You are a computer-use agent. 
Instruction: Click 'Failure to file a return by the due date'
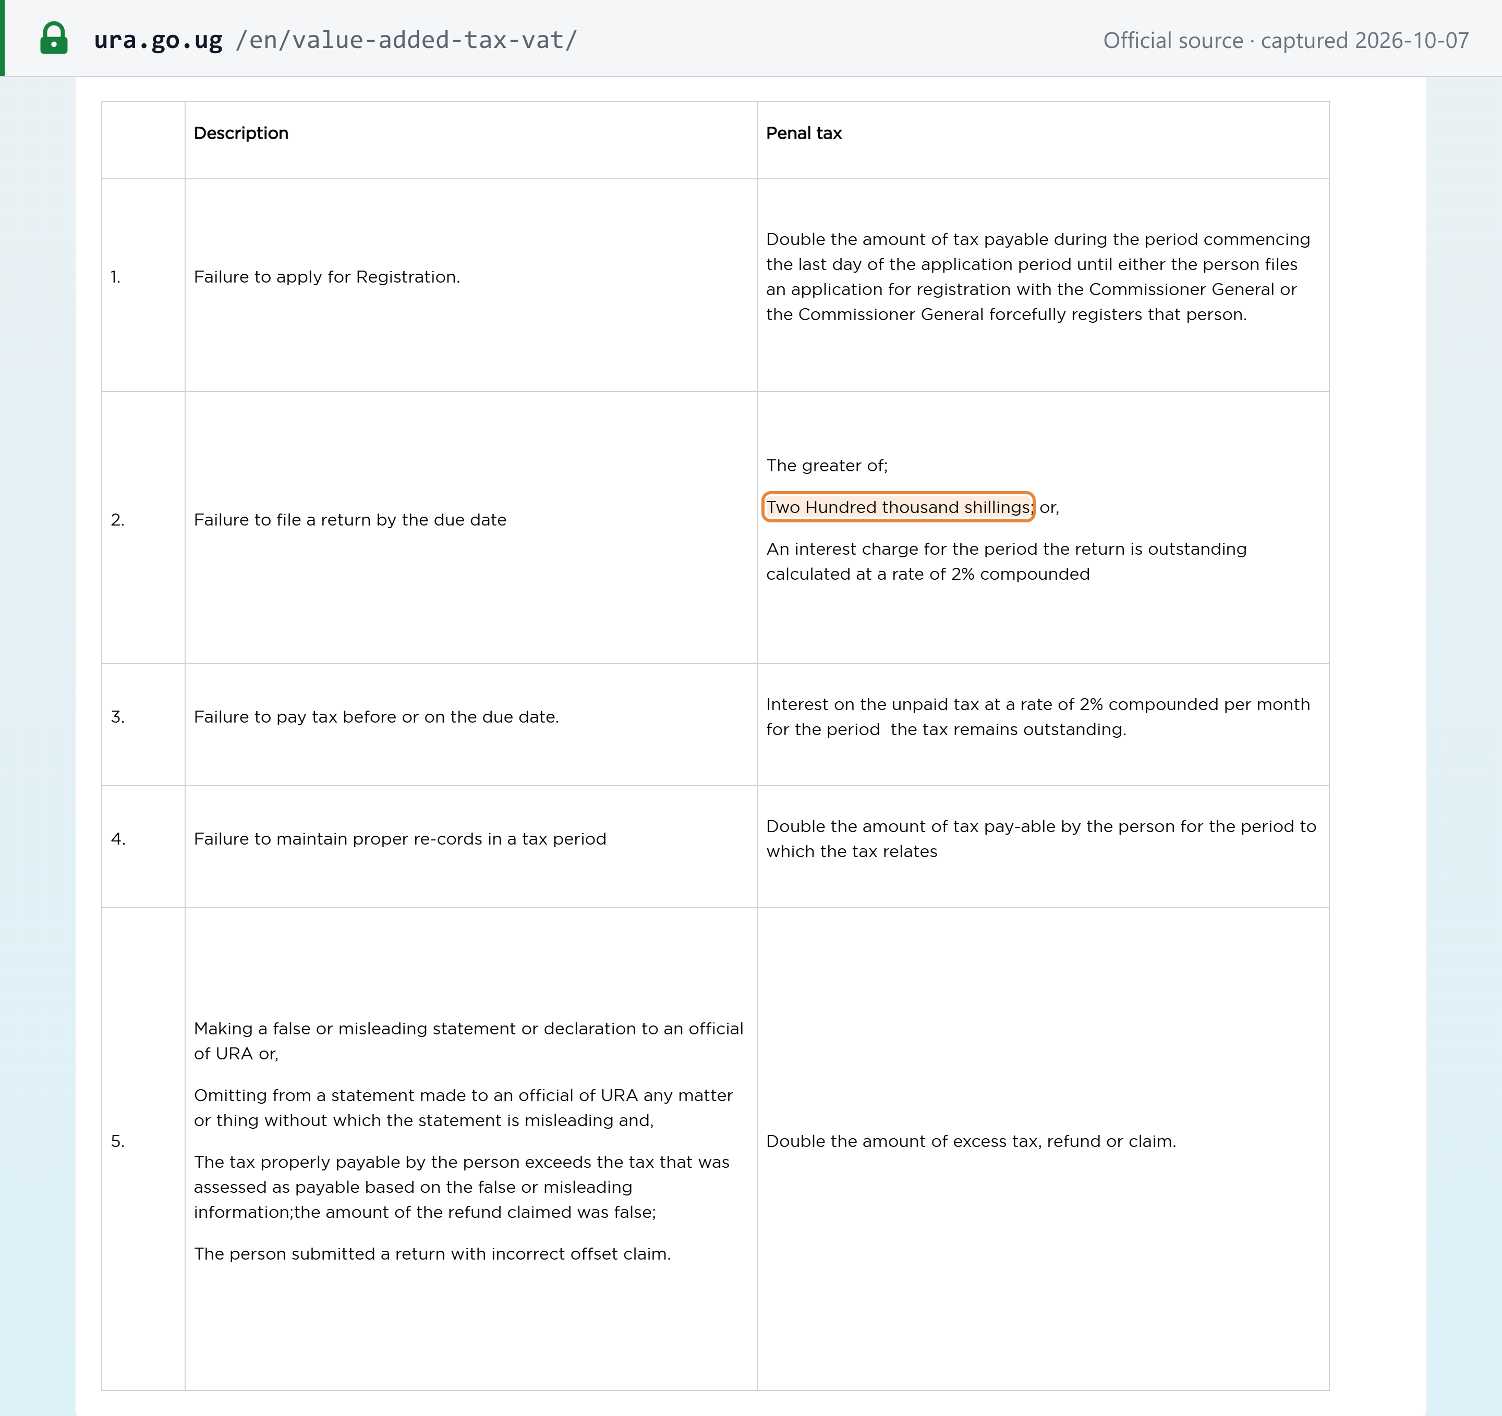tap(350, 520)
